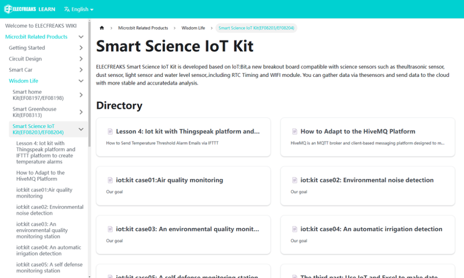Click document icon on case02 card

click(295, 180)
